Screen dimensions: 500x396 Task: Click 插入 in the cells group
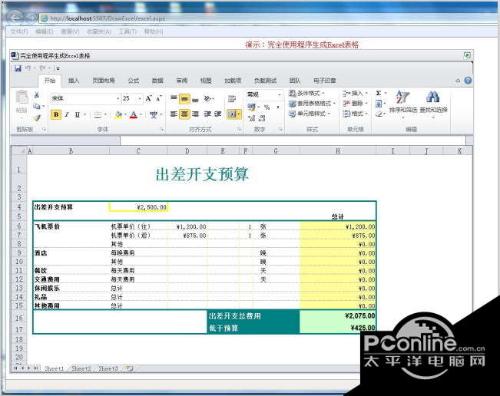pyautogui.click(x=355, y=93)
